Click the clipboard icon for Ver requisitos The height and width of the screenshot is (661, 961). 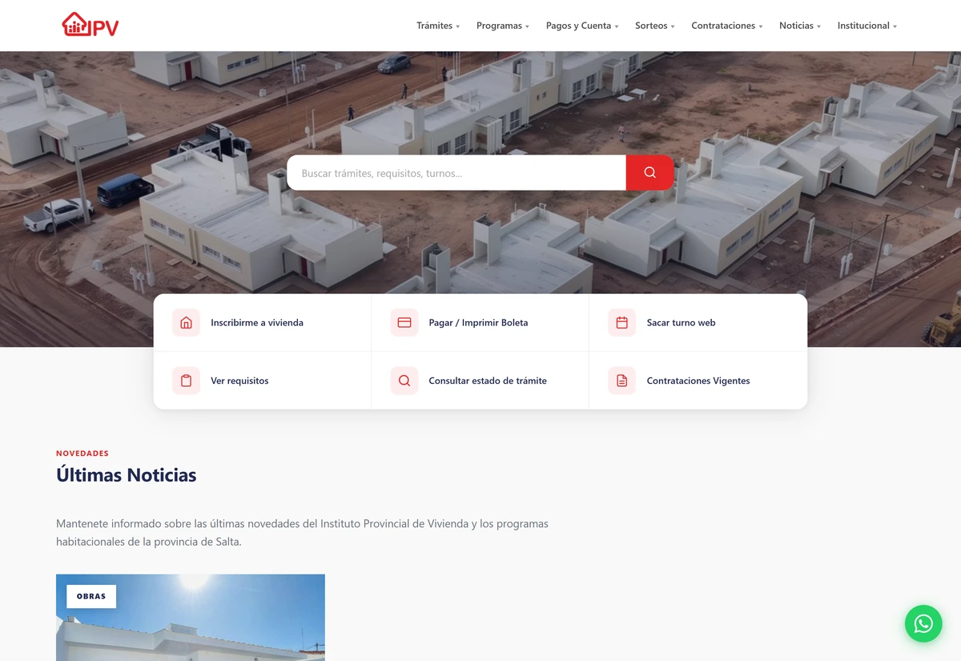tap(186, 381)
